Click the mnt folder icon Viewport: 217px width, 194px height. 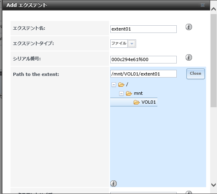coord(129,93)
